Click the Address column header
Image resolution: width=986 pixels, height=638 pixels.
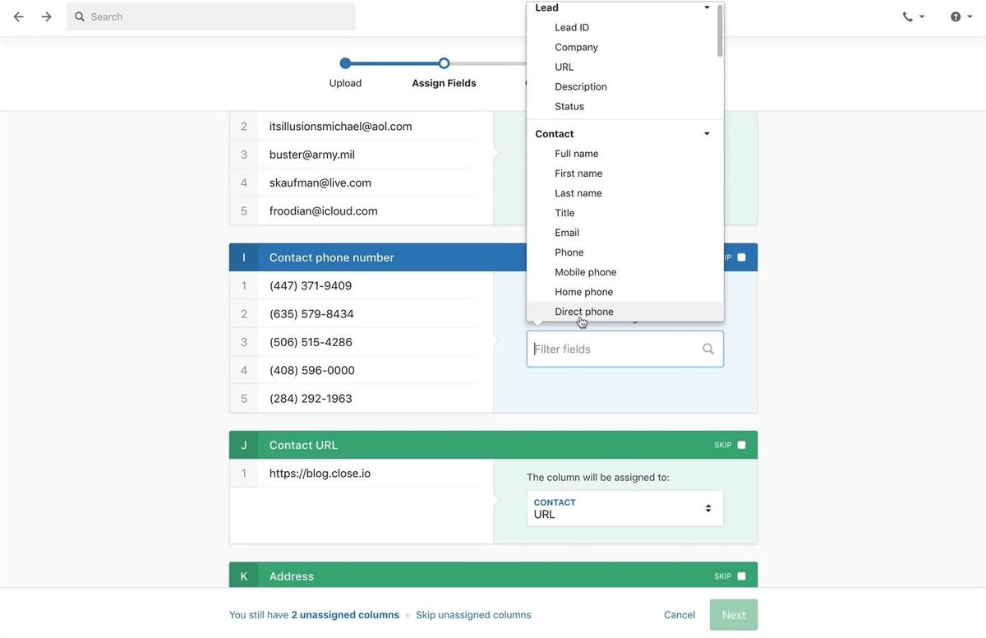[x=292, y=576]
